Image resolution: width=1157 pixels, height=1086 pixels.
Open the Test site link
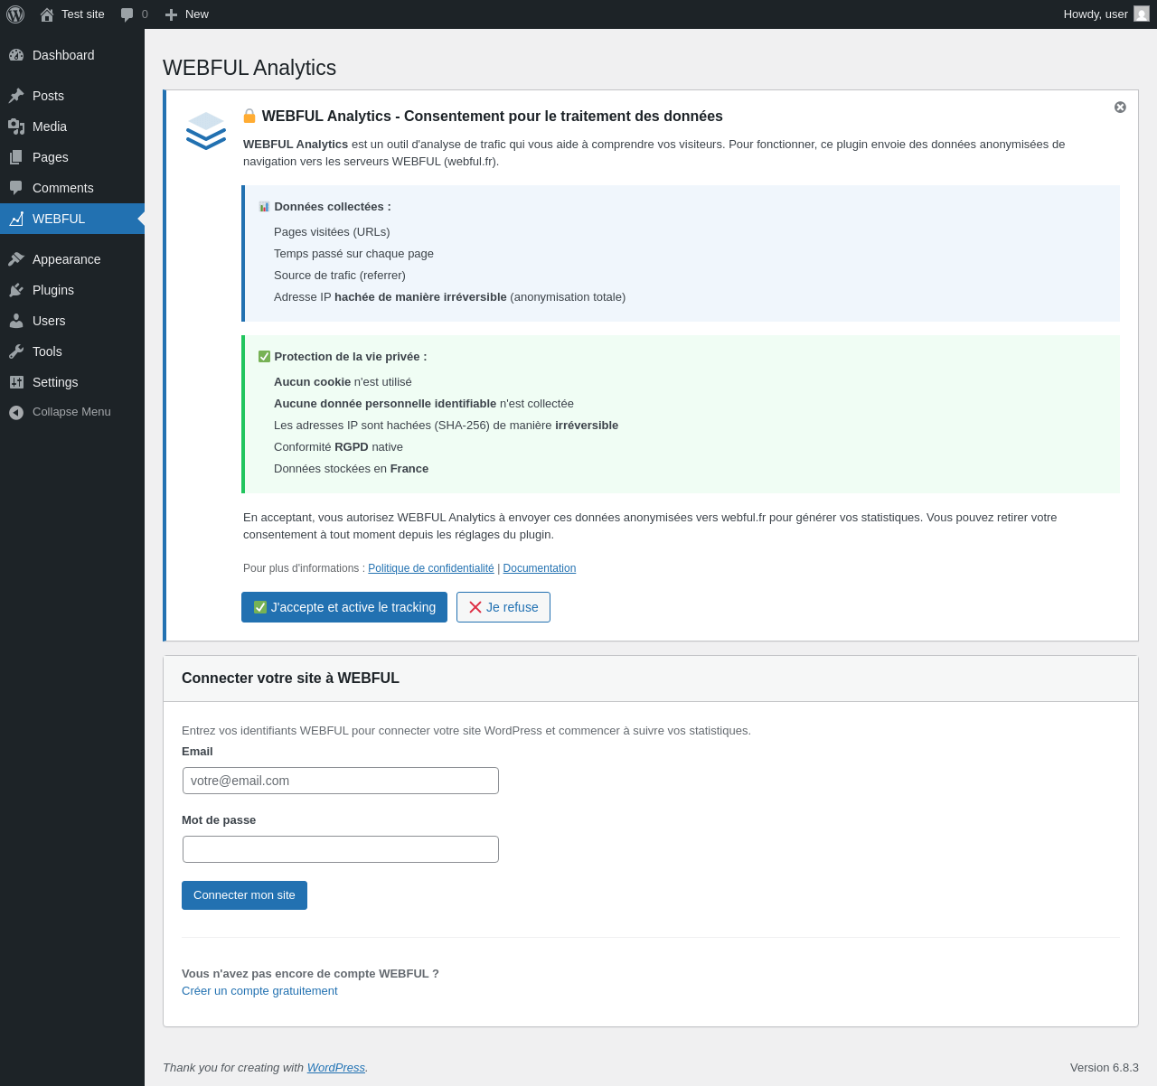coord(72,14)
